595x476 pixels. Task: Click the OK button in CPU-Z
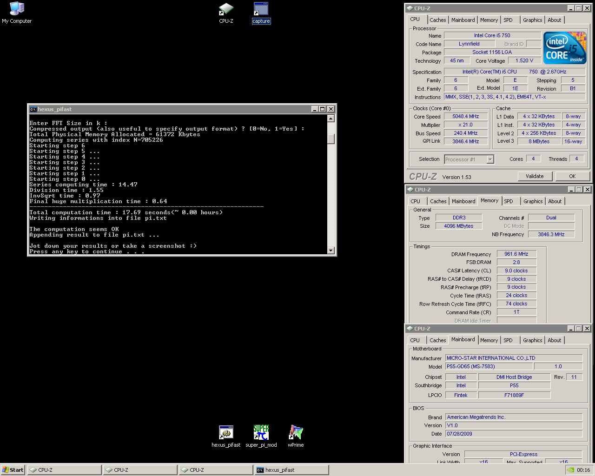click(572, 176)
